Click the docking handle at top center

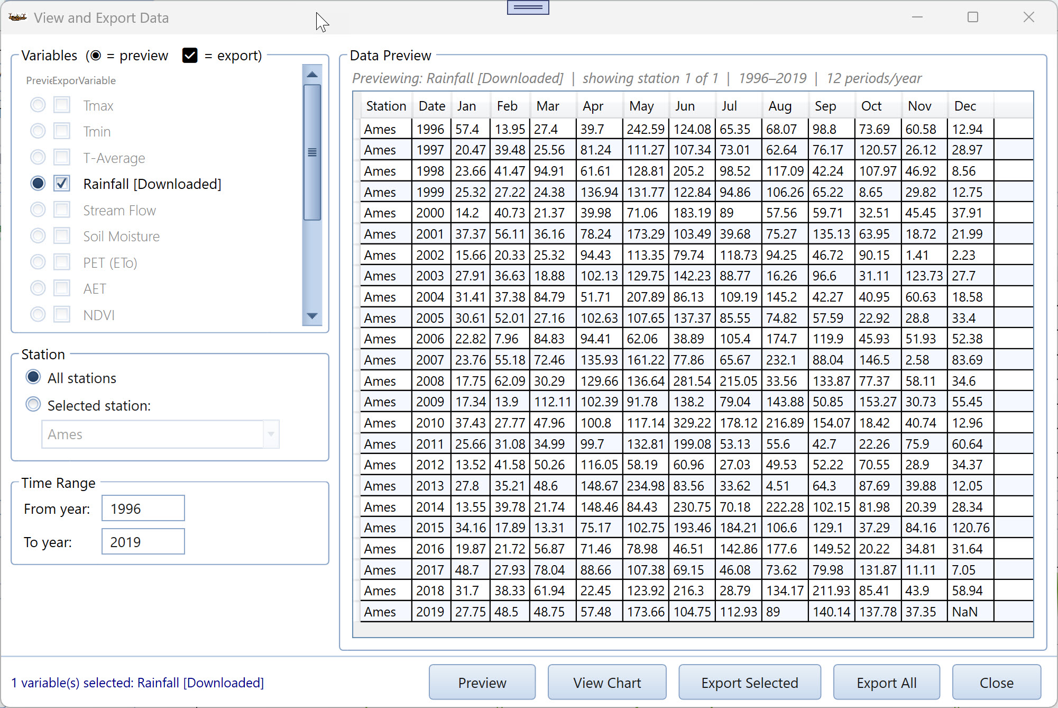528,7
